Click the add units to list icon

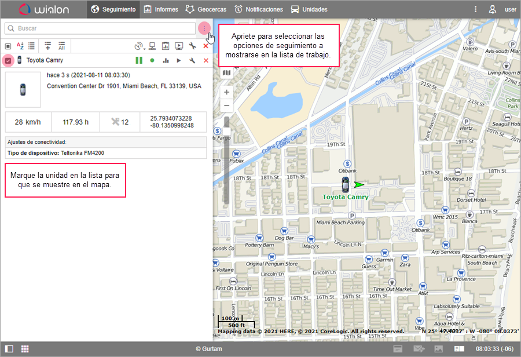coord(47,46)
